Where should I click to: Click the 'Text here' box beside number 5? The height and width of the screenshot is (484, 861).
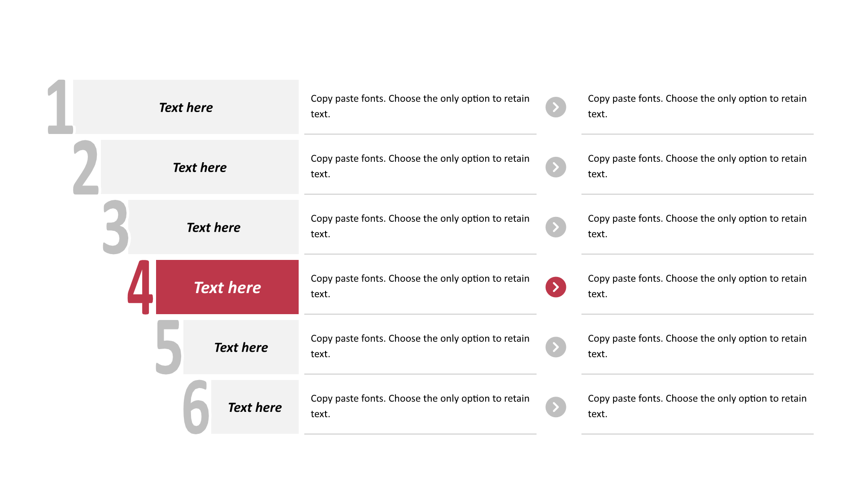pyautogui.click(x=241, y=347)
